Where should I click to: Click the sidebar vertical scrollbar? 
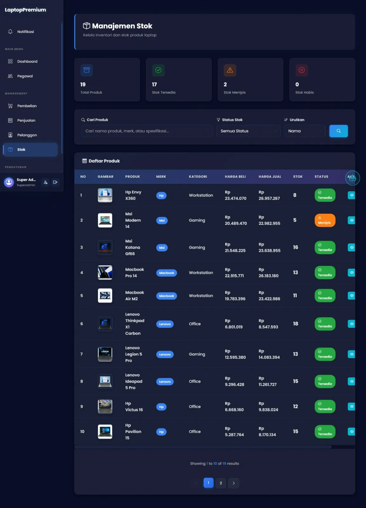point(62,88)
